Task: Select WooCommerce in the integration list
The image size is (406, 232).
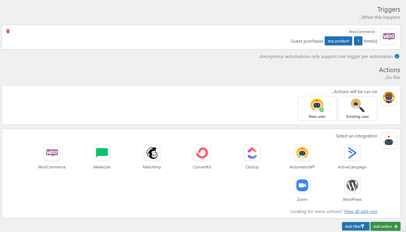Action: click(52, 153)
